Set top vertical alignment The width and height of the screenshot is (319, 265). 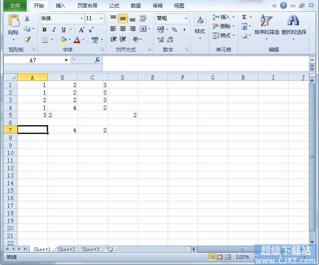[113, 18]
